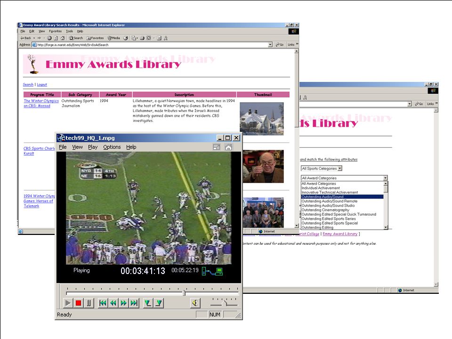Click the Mail icon in the IE toolbar
This screenshot has height=339, width=452.
[134, 38]
